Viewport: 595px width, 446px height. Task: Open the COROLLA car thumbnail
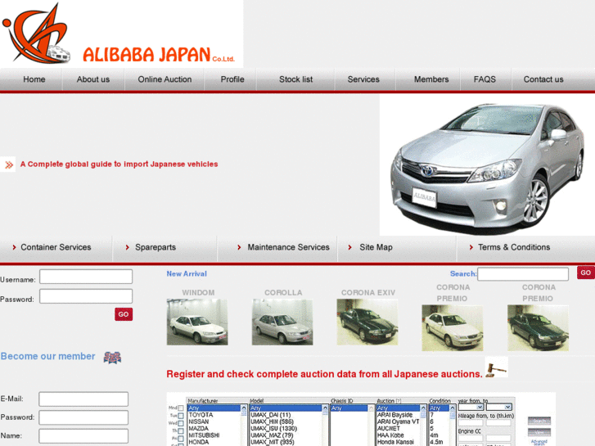pos(282,322)
